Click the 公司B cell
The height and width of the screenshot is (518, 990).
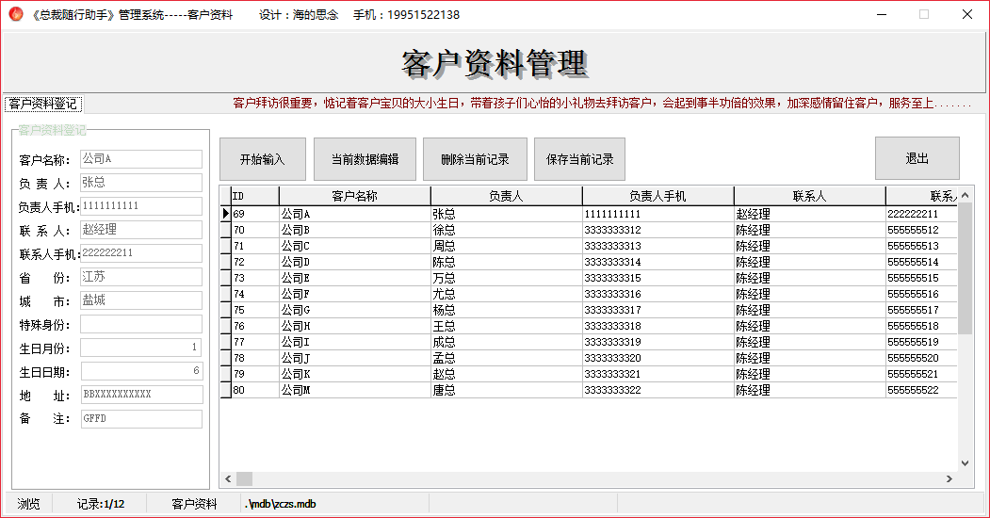[355, 230]
